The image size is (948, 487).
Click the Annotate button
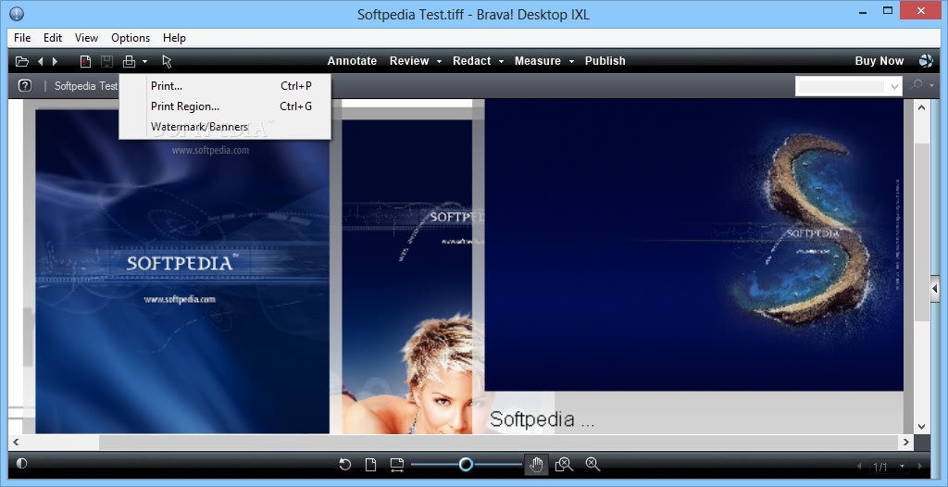pos(352,61)
